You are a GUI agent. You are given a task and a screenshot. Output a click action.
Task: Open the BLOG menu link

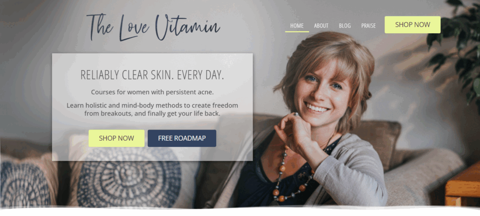click(345, 26)
